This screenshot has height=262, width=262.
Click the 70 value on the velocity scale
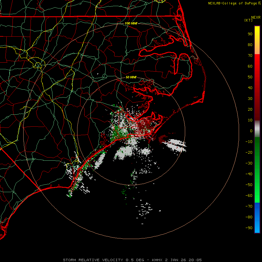[x=250, y=56]
